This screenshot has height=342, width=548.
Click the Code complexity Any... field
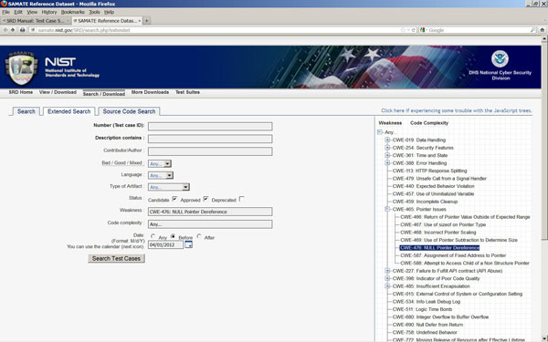click(x=210, y=224)
